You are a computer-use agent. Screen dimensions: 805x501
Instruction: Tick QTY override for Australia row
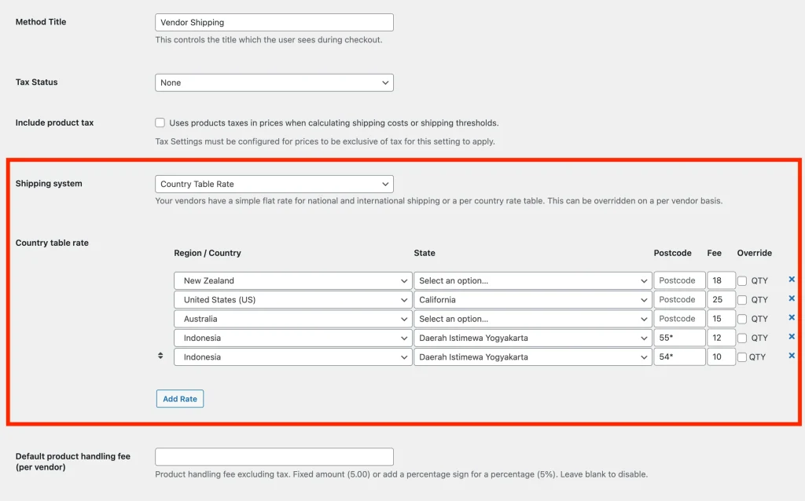742,319
